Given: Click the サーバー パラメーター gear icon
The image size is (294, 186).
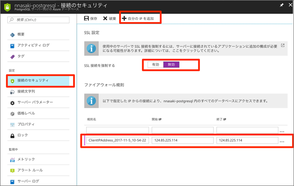Looking at the screenshot, I should point(12,103).
